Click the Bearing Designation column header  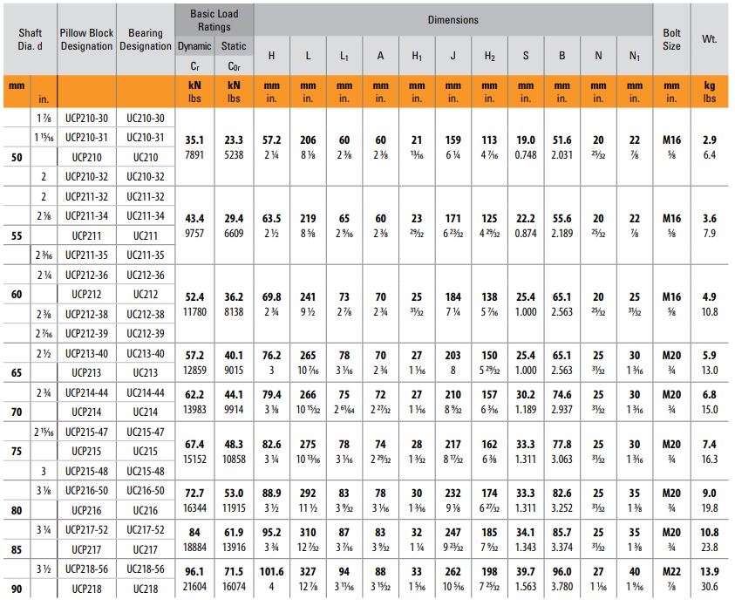[x=145, y=39]
